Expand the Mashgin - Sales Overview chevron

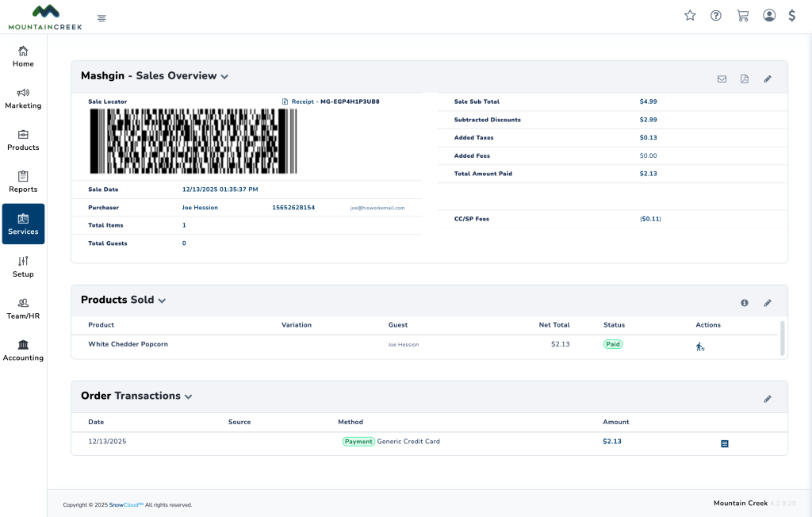coord(224,77)
